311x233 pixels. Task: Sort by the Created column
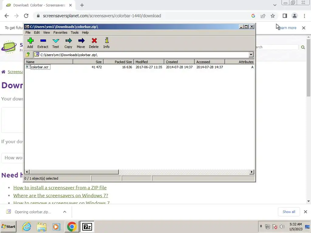(179, 62)
